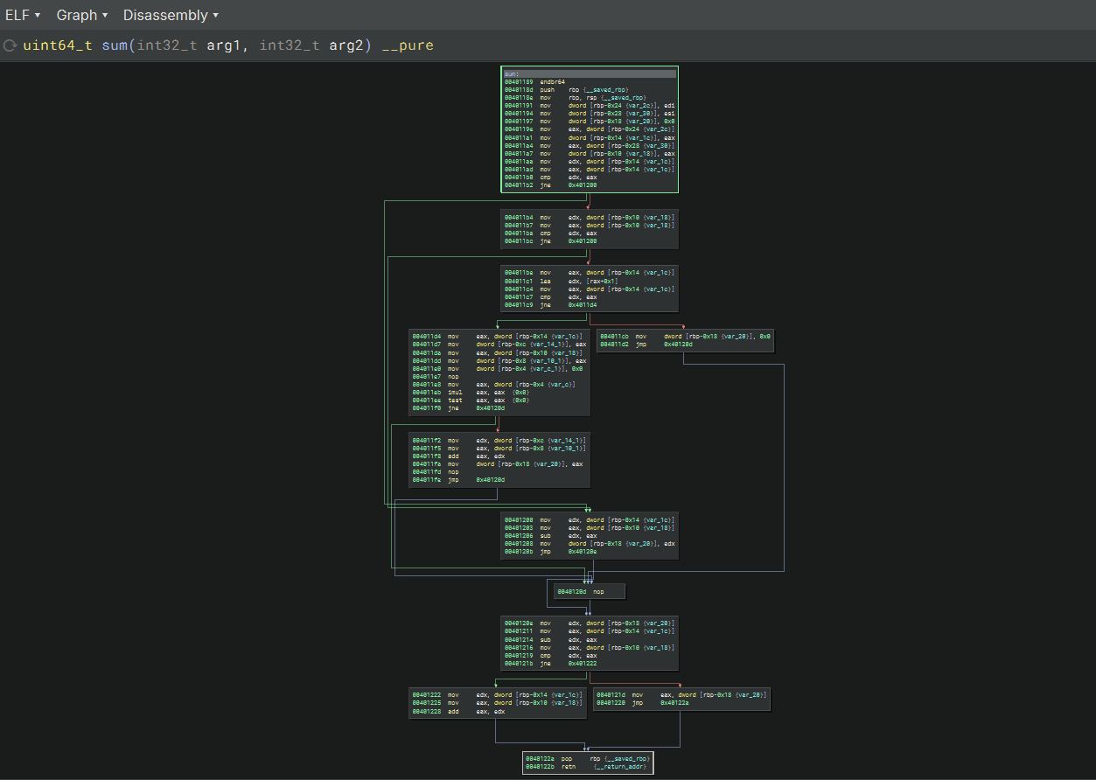This screenshot has height=780, width=1096.
Task: Click the nop block at 0040120d
Action: (590, 592)
